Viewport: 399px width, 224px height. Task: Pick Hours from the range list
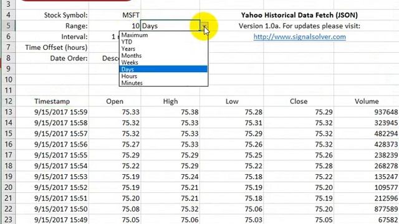click(x=163, y=76)
